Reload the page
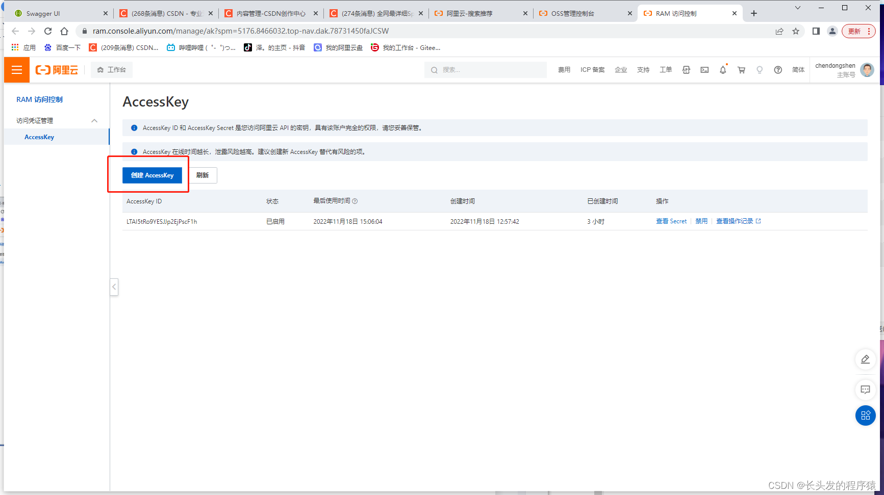Image resolution: width=884 pixels, height=495 pixels. click(48, 31)
